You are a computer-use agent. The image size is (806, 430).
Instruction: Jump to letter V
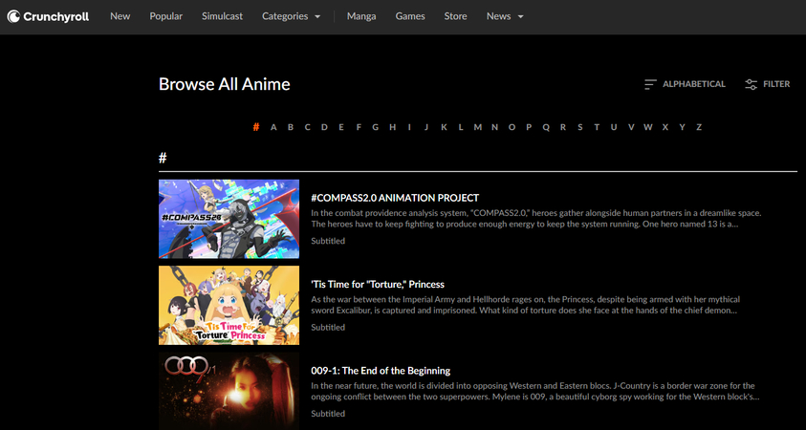pos(631,127)
